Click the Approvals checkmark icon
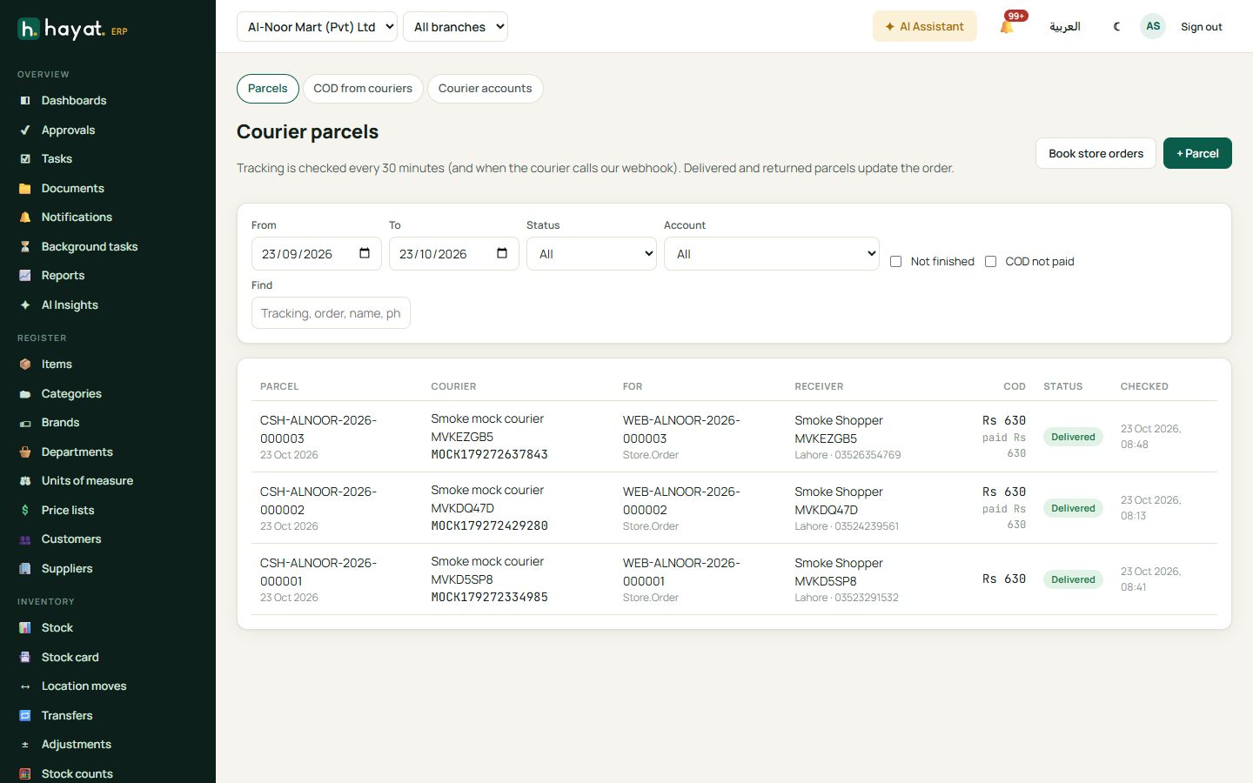This screenshot has width=1253, height=783. [25, 130]
